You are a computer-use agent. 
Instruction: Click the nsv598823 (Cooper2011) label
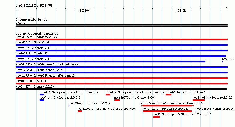(33, 59)
